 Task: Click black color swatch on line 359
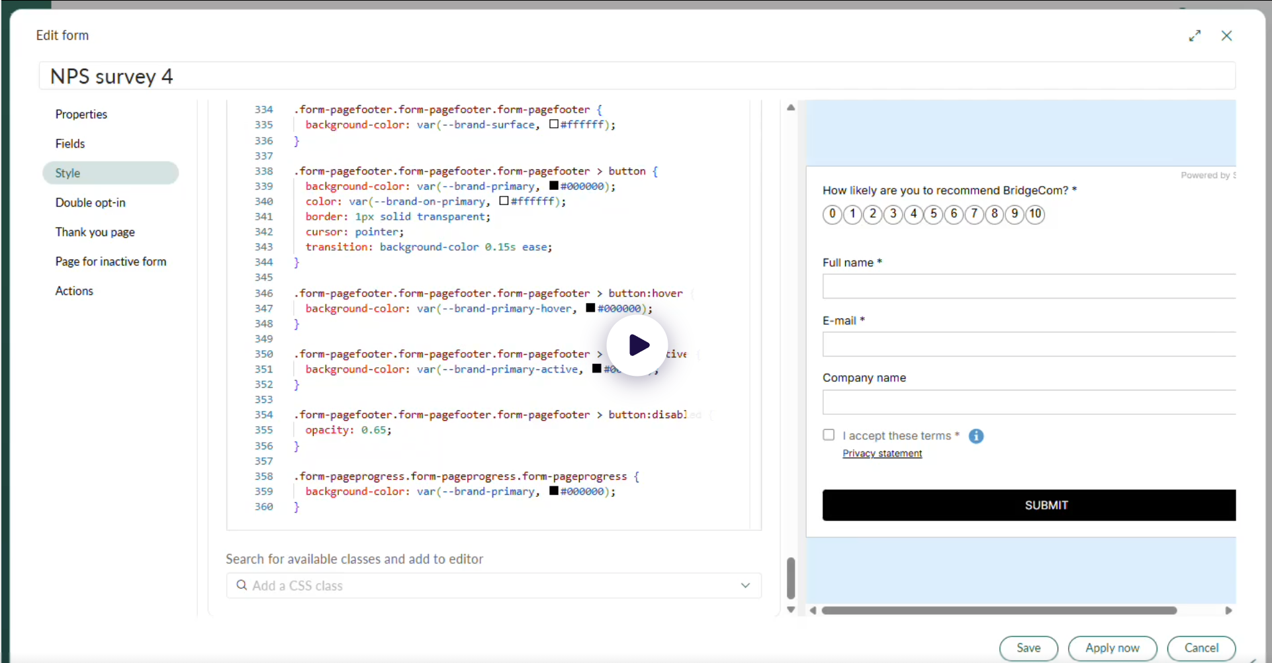(554, 490)
